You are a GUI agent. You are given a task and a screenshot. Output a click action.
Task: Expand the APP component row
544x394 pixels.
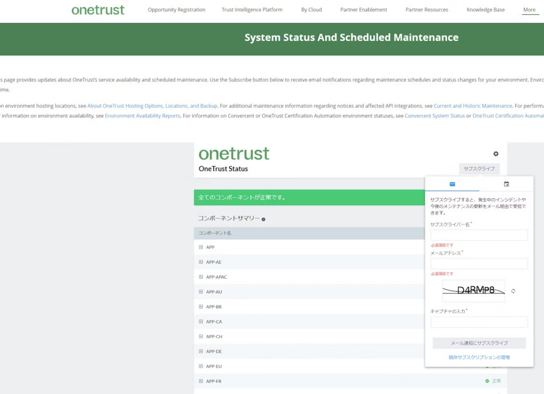[x=201, y=247]
